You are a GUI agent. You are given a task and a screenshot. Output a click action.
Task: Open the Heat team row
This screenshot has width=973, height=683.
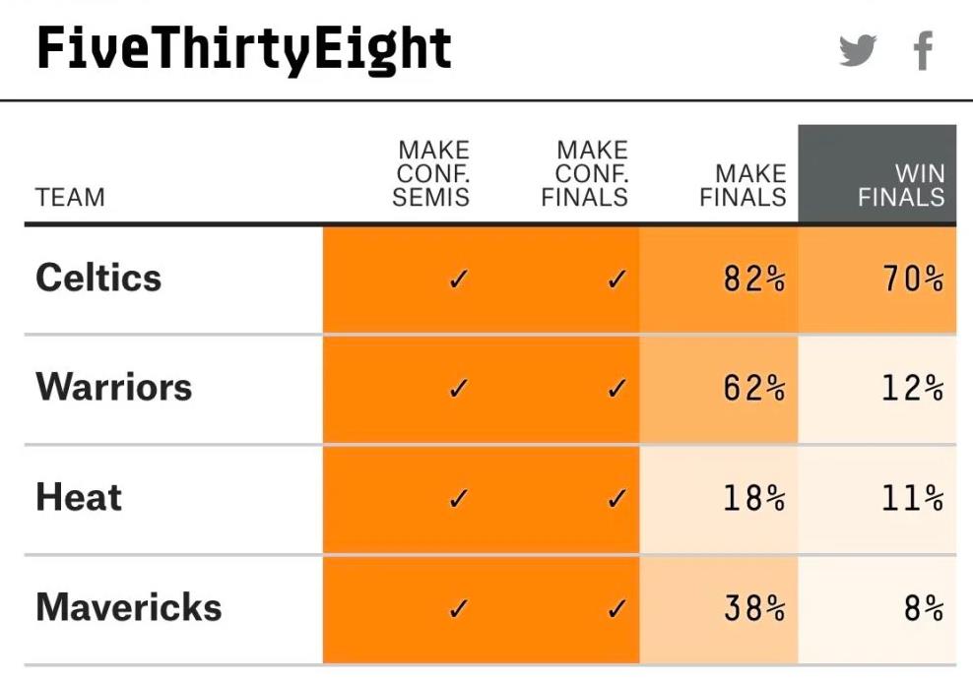[490, 499]
